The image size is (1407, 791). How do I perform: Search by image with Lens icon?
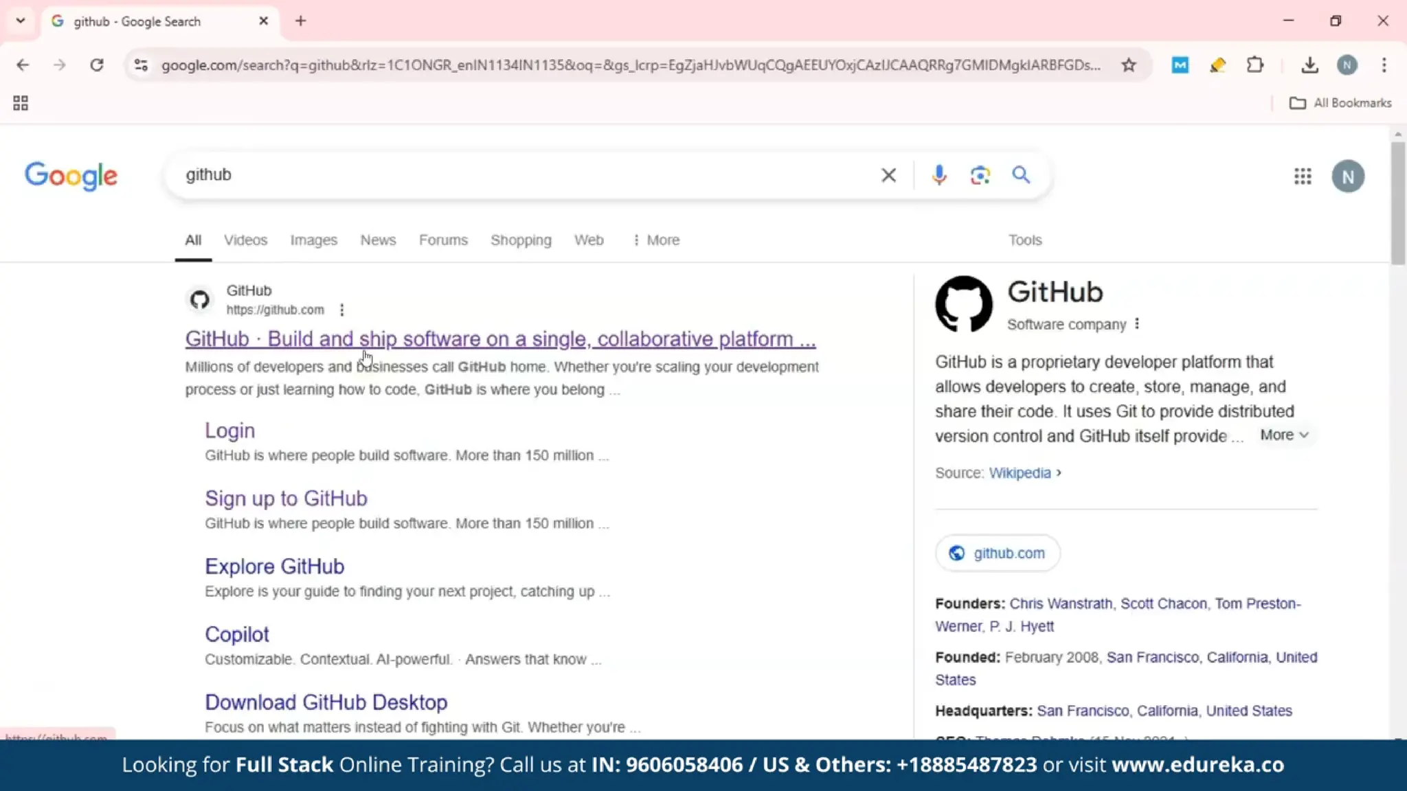pos(980,176)
